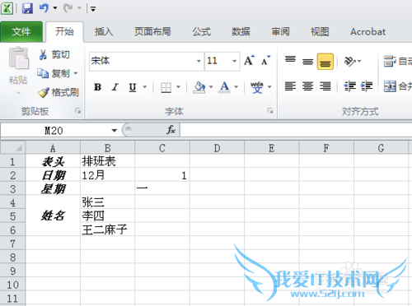Toggle highlighted bottom vertical alignment

tap(325, 62)
